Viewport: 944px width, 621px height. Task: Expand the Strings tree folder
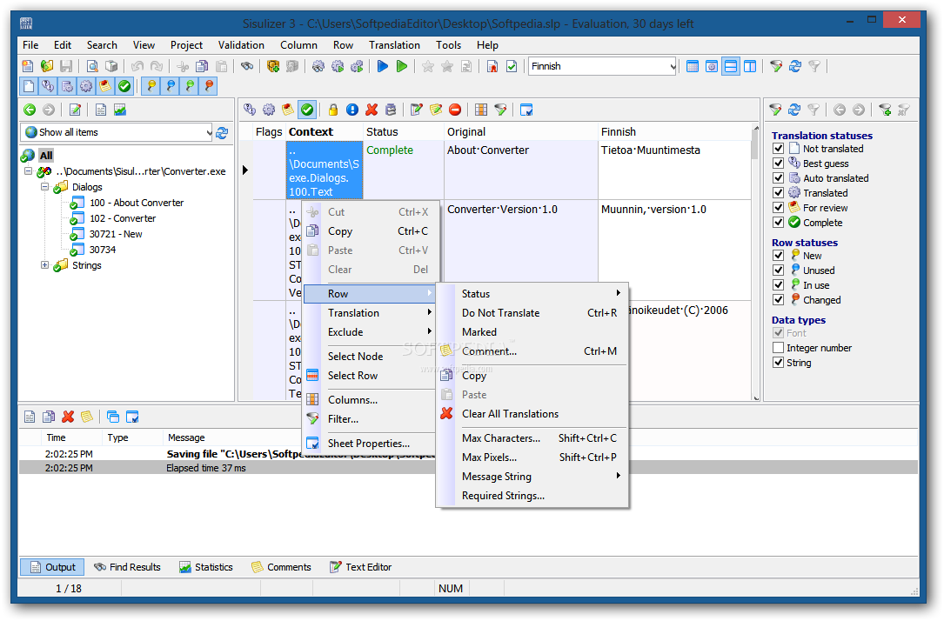(x=44, y=265)
